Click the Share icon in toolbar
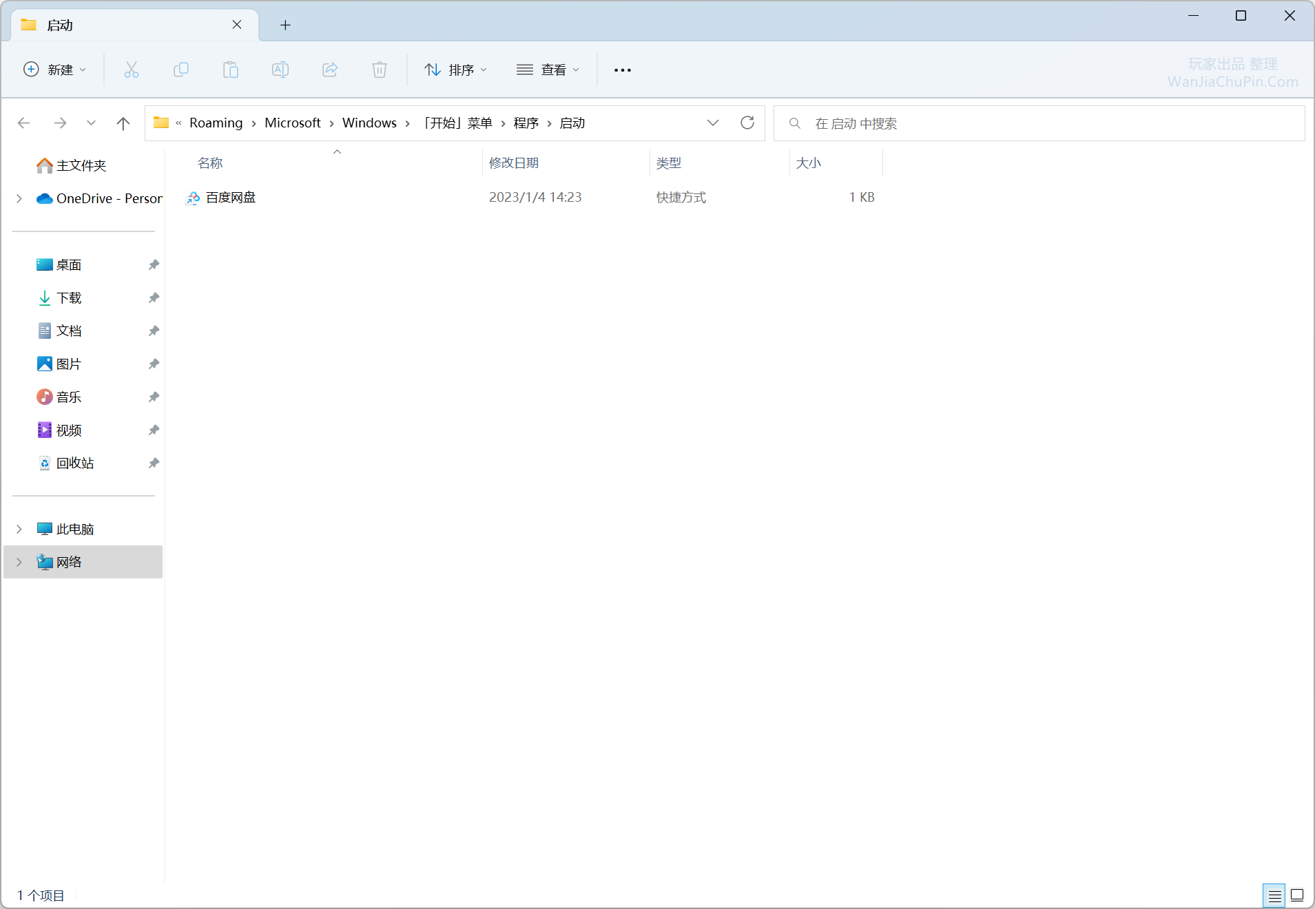 [x=330, y=70]
